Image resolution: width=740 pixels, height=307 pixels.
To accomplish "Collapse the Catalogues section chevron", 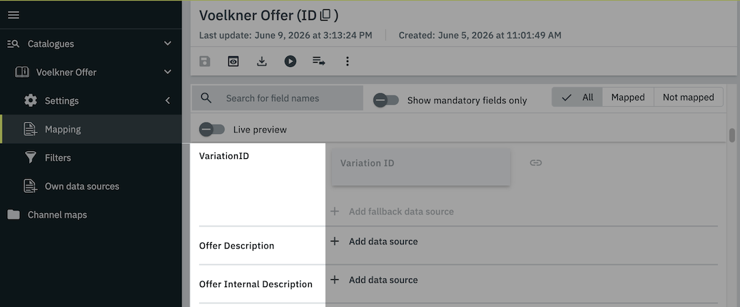I will coord(168,43).
